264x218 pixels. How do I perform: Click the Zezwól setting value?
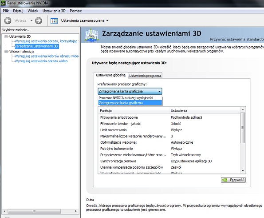[176, 167]
